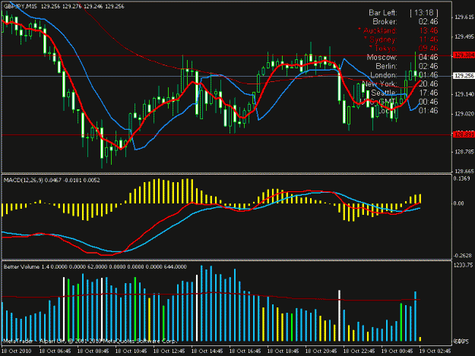
Task: Select the red Sydney session label
Action: (x=381, y=39)
